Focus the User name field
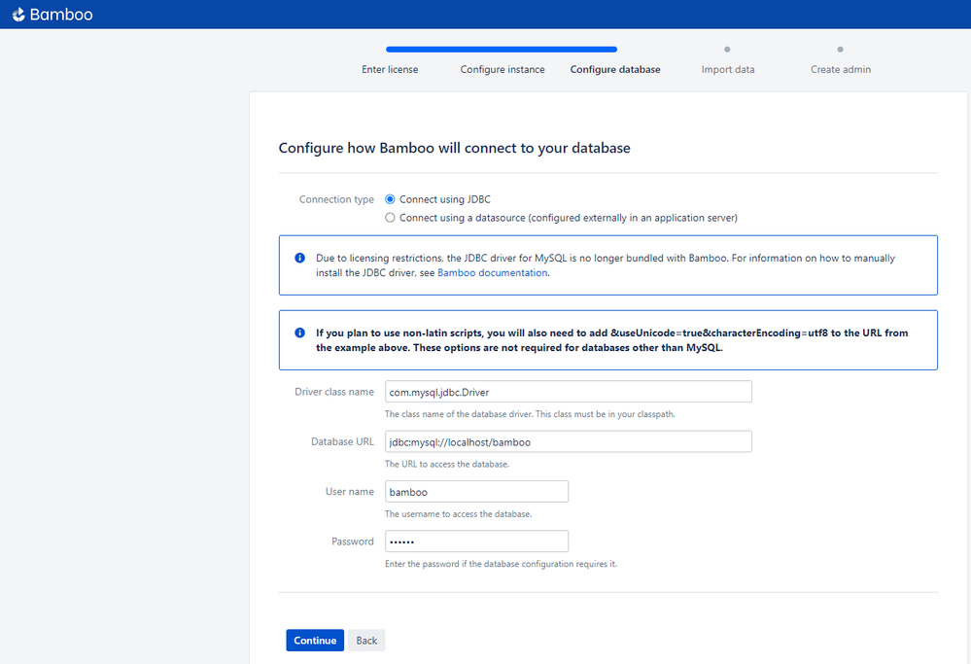The width and height of the screenshot is (971, 664). (x=477, y=491)
